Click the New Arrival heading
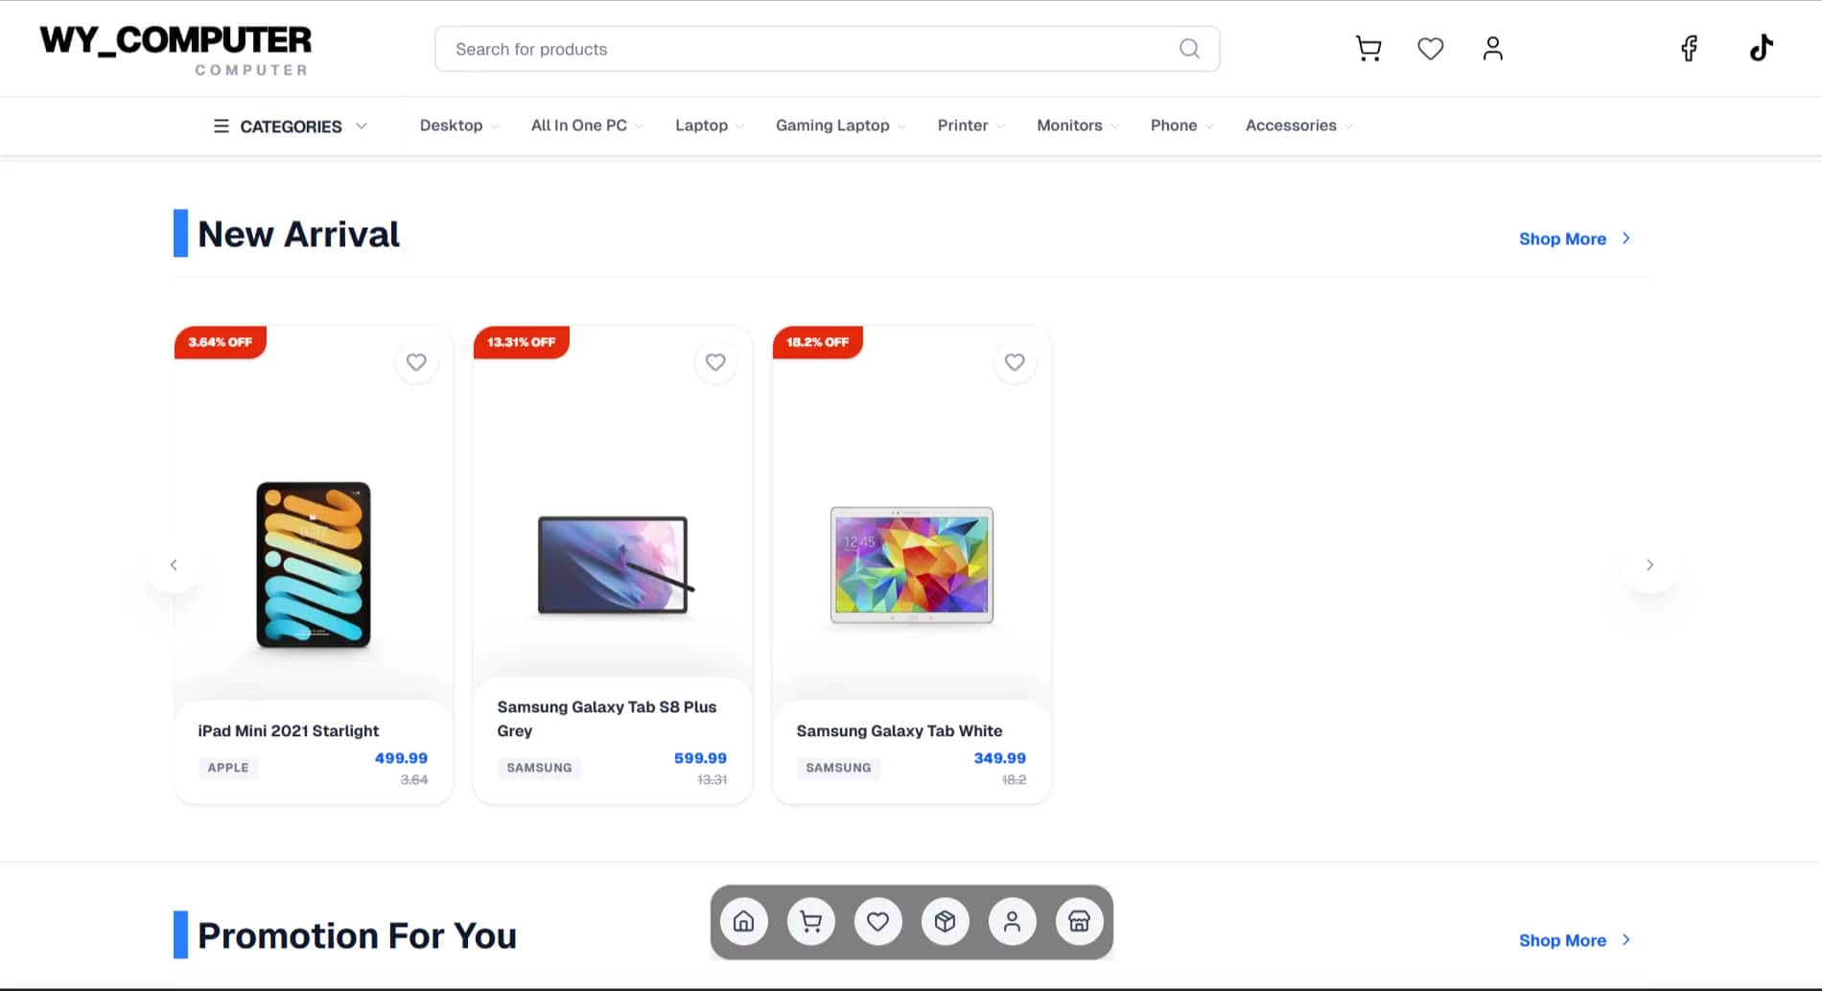The height and width of the screenshot is (991, 1822). [298, 234]
